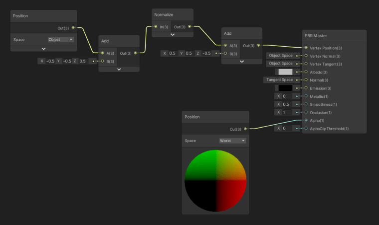This screenshot has height=225, width=379.
Task: Click Occlusion(1) port on PBR Master
Action: click(x=306, y=112)
